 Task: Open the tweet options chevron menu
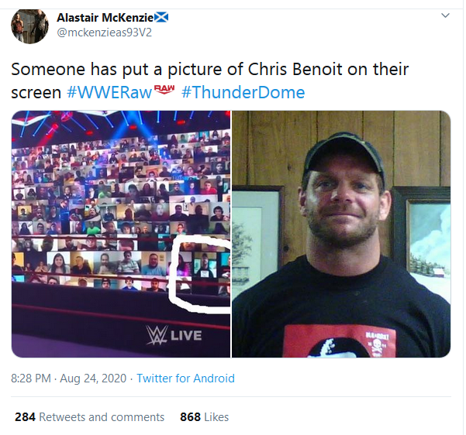coord(445,15)
